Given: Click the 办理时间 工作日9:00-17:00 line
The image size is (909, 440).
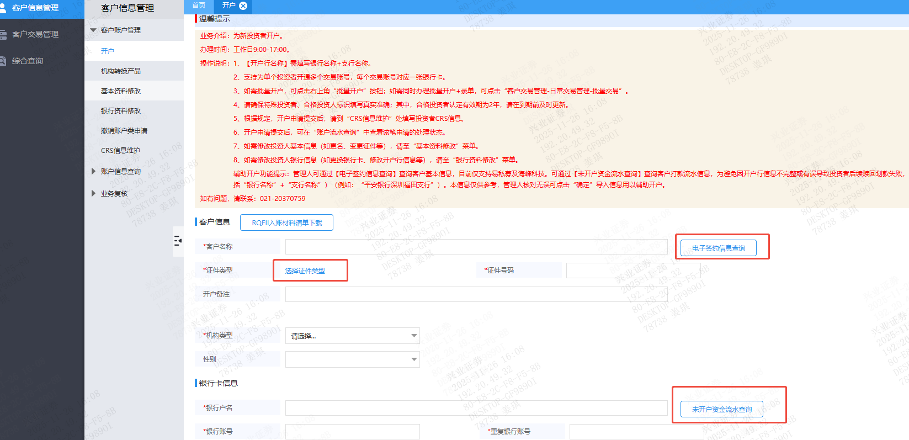Looking at the screenshot, I should pos(245,50).
